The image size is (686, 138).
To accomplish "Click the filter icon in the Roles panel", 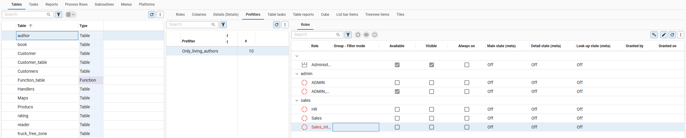I will tap(348, 35).
